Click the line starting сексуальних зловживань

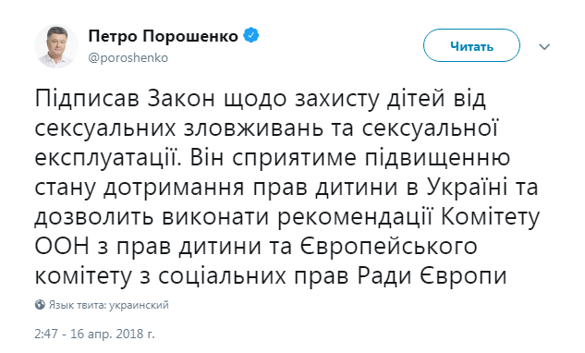pyautogui.click(x=266, y=128)
